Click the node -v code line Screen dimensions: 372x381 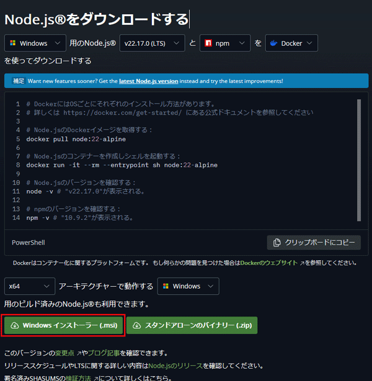pyautogui.click(x=86, y=191)
